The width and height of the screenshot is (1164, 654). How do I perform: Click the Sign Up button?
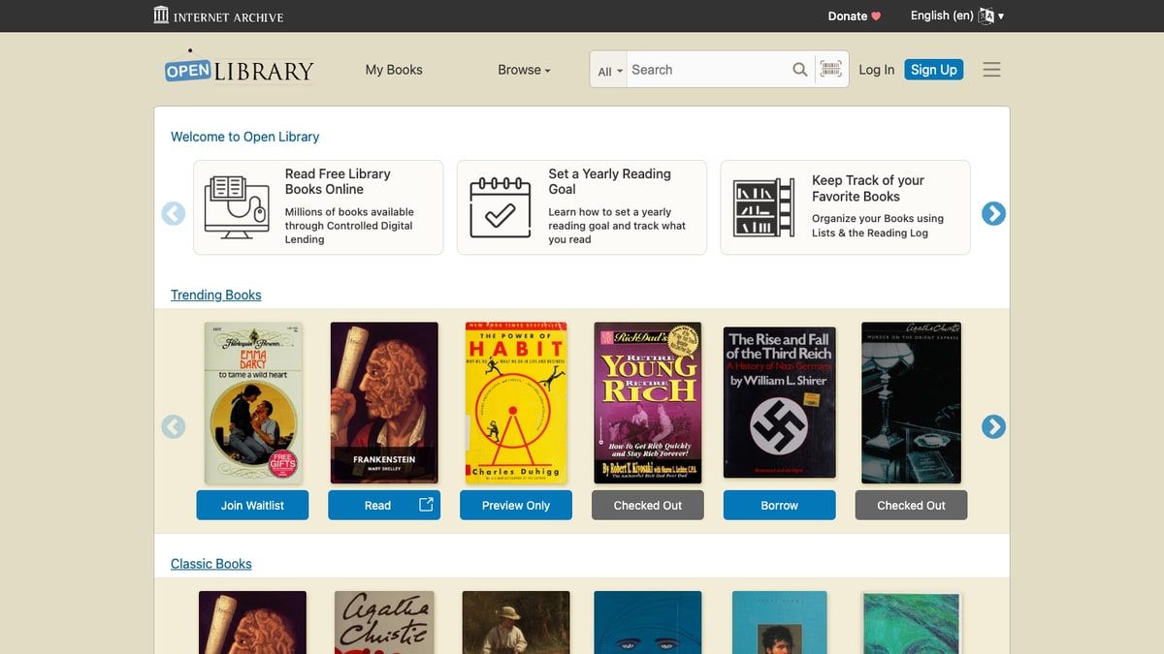click(x=934, y=70)
